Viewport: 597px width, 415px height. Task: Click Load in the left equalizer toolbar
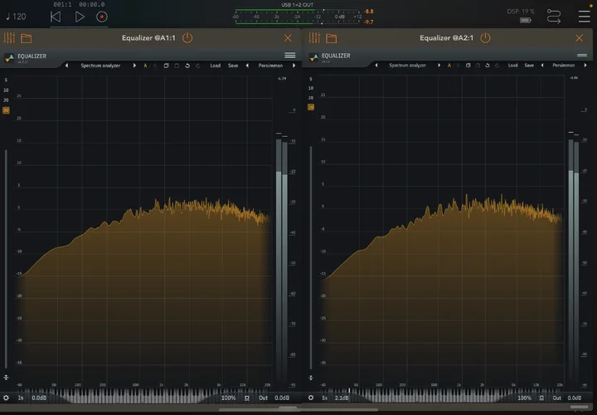tap(216, 66)
